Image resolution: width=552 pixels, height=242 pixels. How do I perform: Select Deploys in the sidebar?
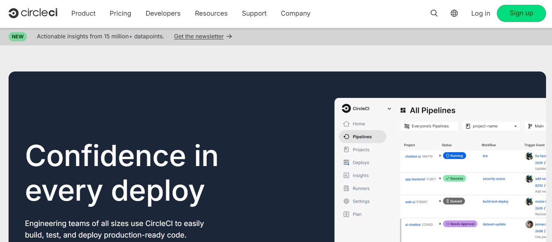click(361, 162)
